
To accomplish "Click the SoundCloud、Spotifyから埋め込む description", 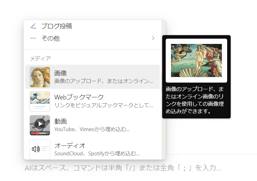I will [97, 154].
